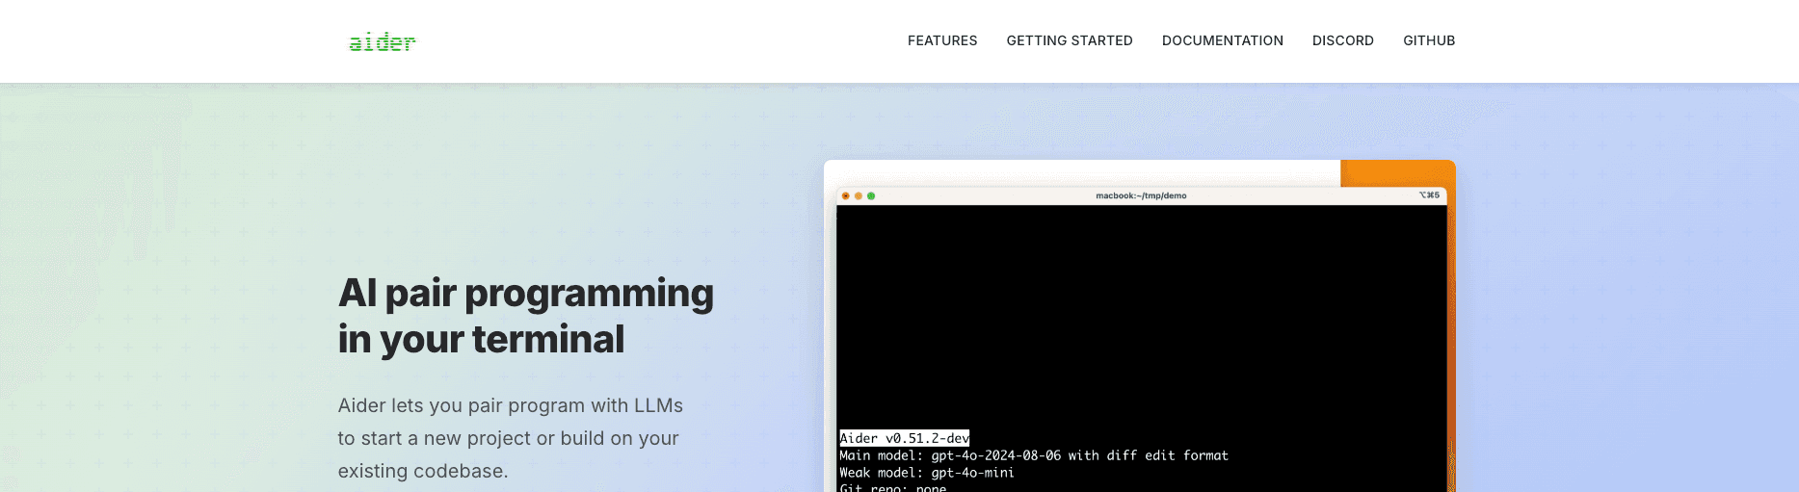Click the 'Weak model: gpt-4o-mini' line
Viewport: 1799px width, 492px height.
(927, 473)
